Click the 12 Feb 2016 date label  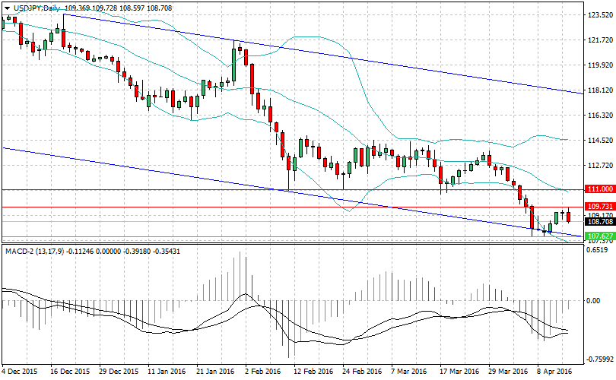[313, 372]
